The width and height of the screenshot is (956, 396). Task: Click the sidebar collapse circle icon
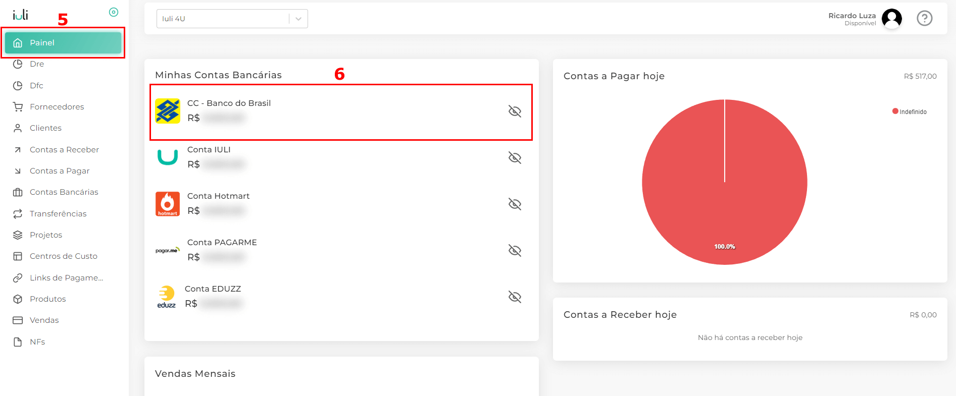click(114, 12)
